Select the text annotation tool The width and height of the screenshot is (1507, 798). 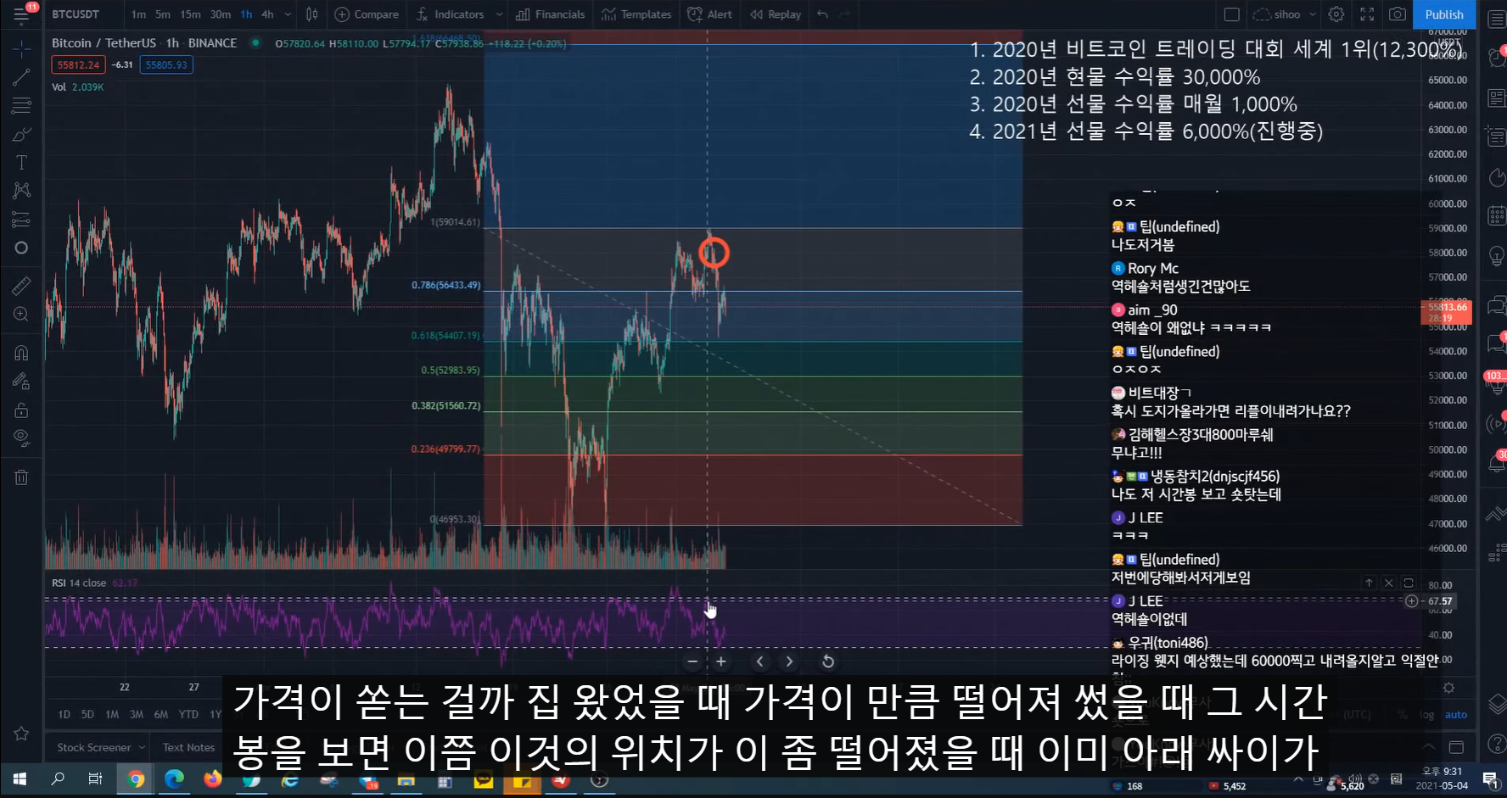pyautogui.click(x=21, y=163)
